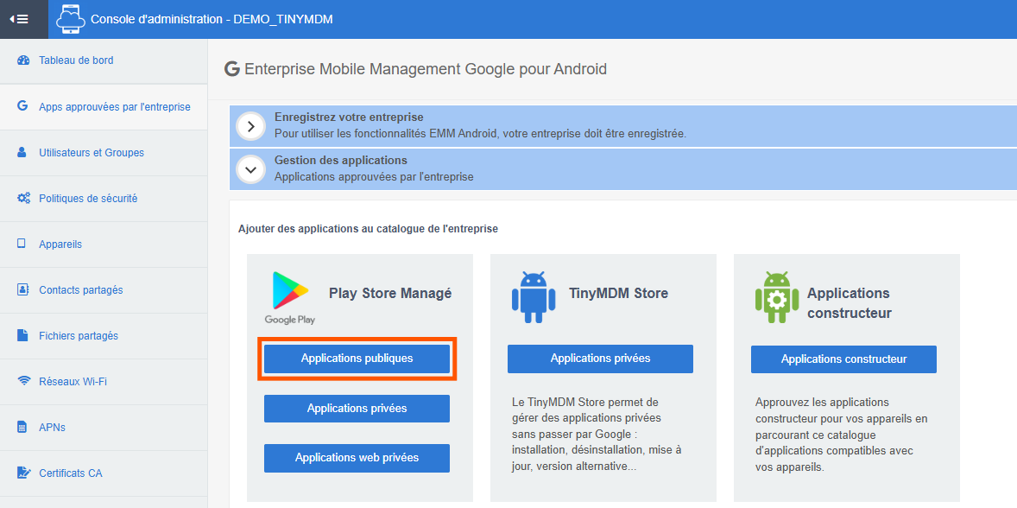
Task: Click the TinyMDM Store title
Action: pos(618,293)
